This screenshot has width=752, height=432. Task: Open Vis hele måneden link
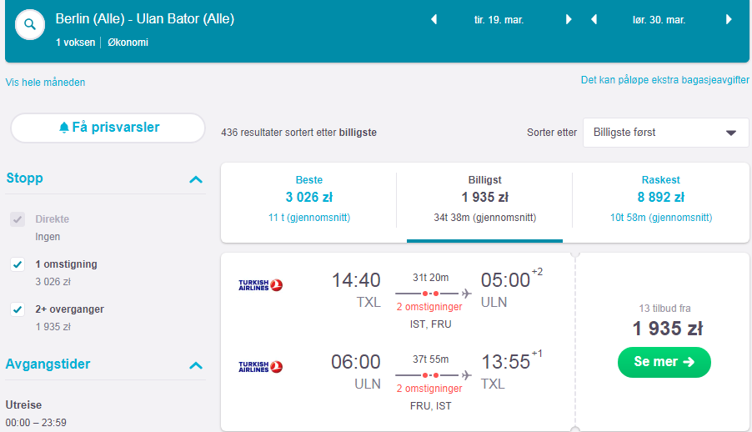pos(45,82)
